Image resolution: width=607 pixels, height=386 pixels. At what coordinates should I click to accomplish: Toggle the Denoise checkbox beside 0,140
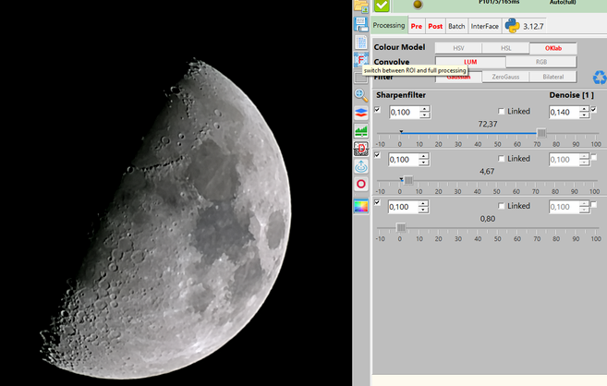pyautogui.click(x=593, y=110)
